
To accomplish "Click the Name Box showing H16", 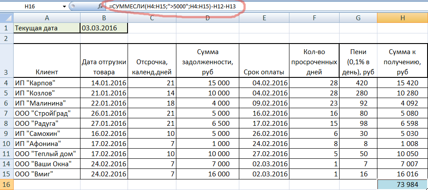I will 31,7.
